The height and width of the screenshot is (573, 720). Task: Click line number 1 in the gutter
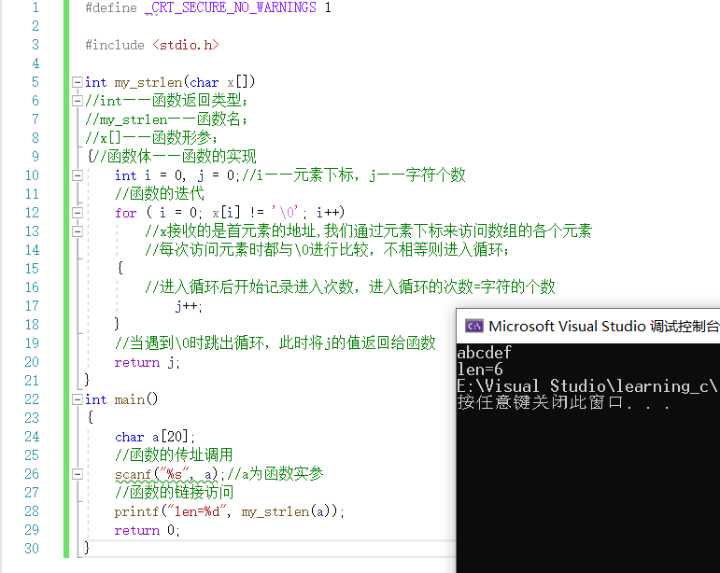[x=35, y=7]
